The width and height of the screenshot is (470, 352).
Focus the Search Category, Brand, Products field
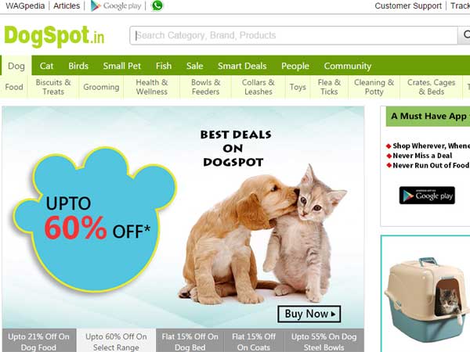click(x=294, y=35)
